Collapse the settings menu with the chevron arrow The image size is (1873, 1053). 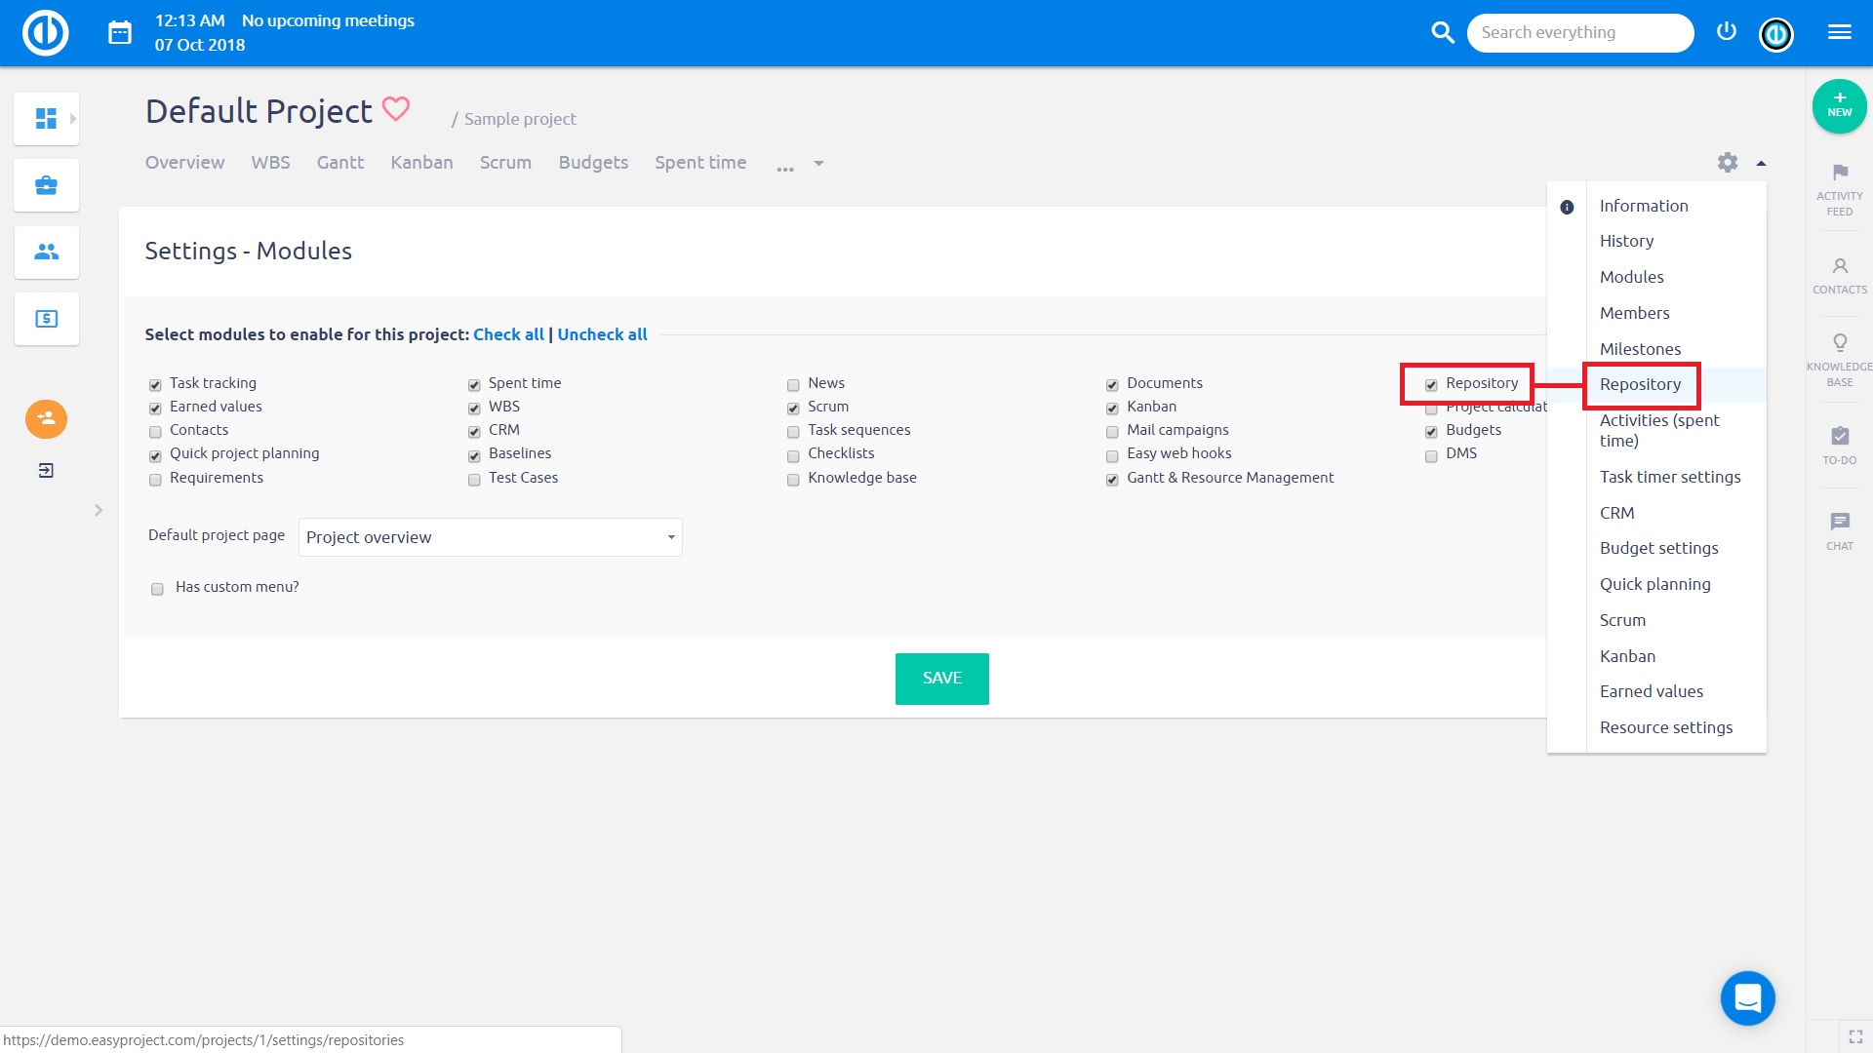(x=1762, y=162)
